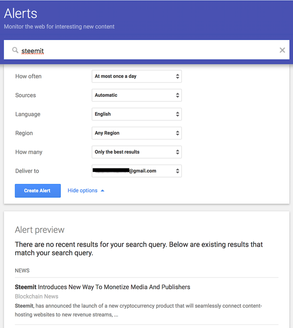This screenshot has width=293, height=328.
Task: Click the NEWS section label
Action: pyautogui.click(x=22, y=271)
